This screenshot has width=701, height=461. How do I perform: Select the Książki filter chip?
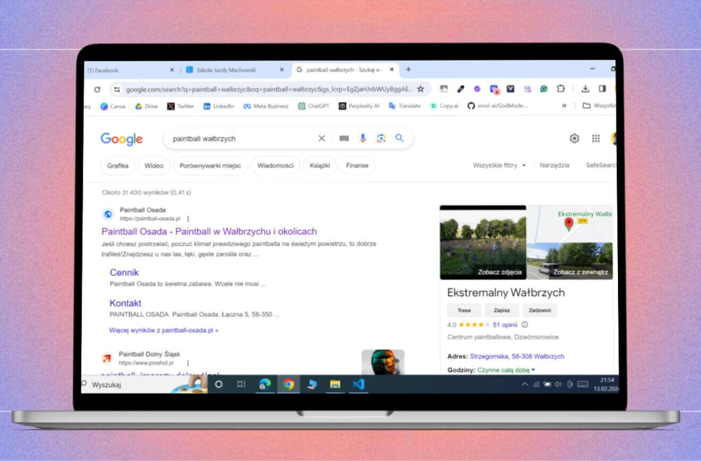319,165
